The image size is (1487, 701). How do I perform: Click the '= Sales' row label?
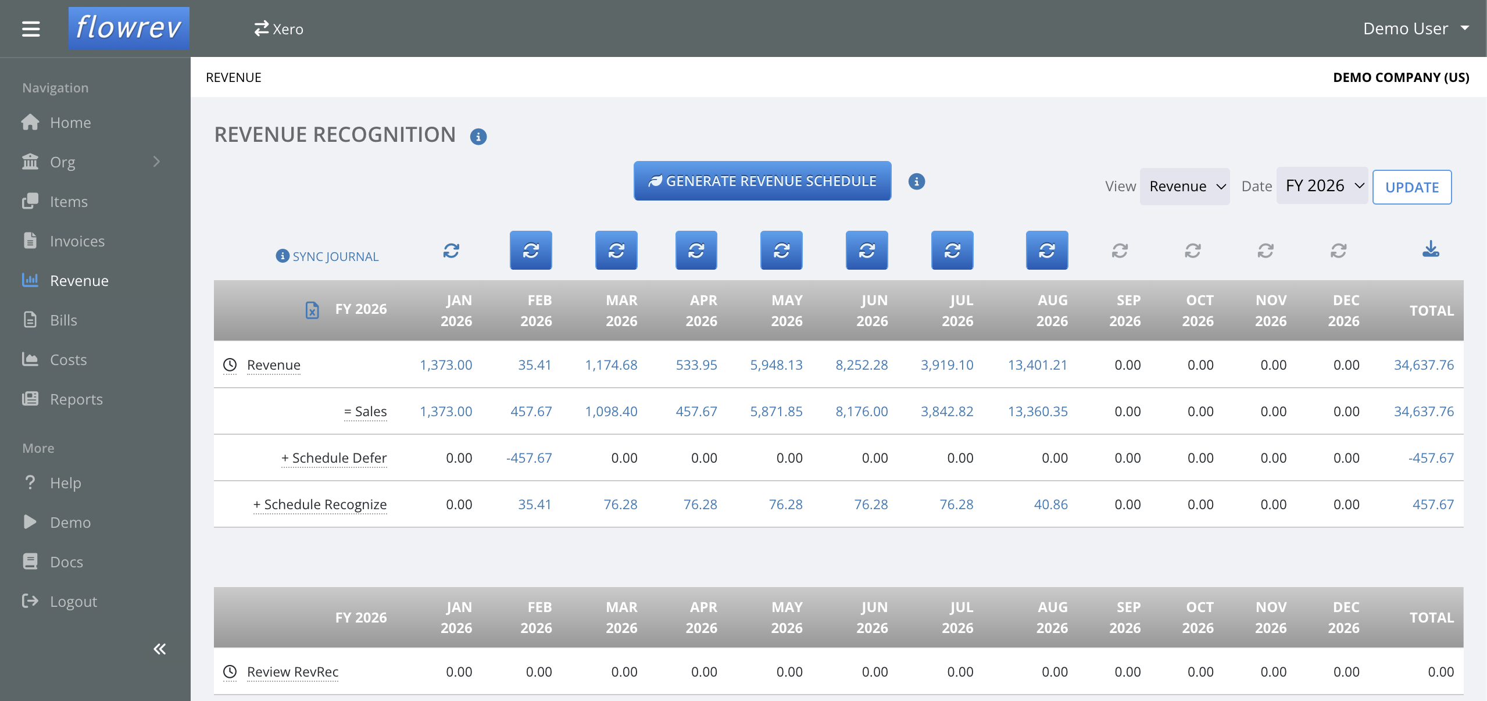coord(366,412)
